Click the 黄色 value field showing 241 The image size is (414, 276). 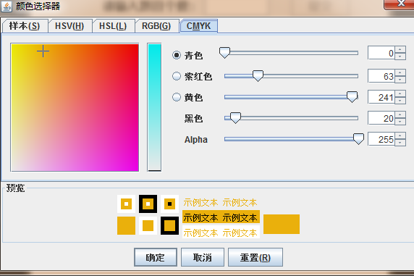pos(381,97)
